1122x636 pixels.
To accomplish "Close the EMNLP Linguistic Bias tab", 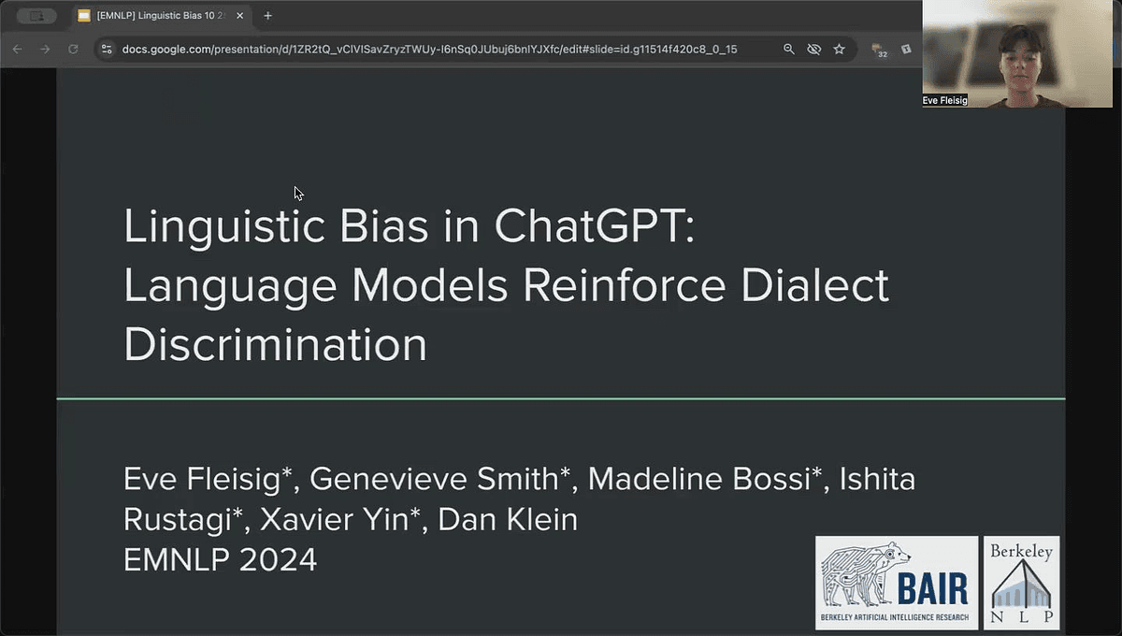I will click(x=239, y=16).
